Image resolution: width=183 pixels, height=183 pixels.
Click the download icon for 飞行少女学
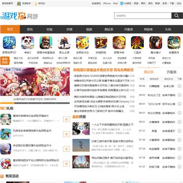point(179,104)
